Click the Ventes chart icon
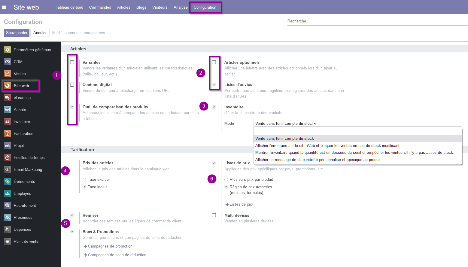This screenshot has height=267, width=468. 8,74
